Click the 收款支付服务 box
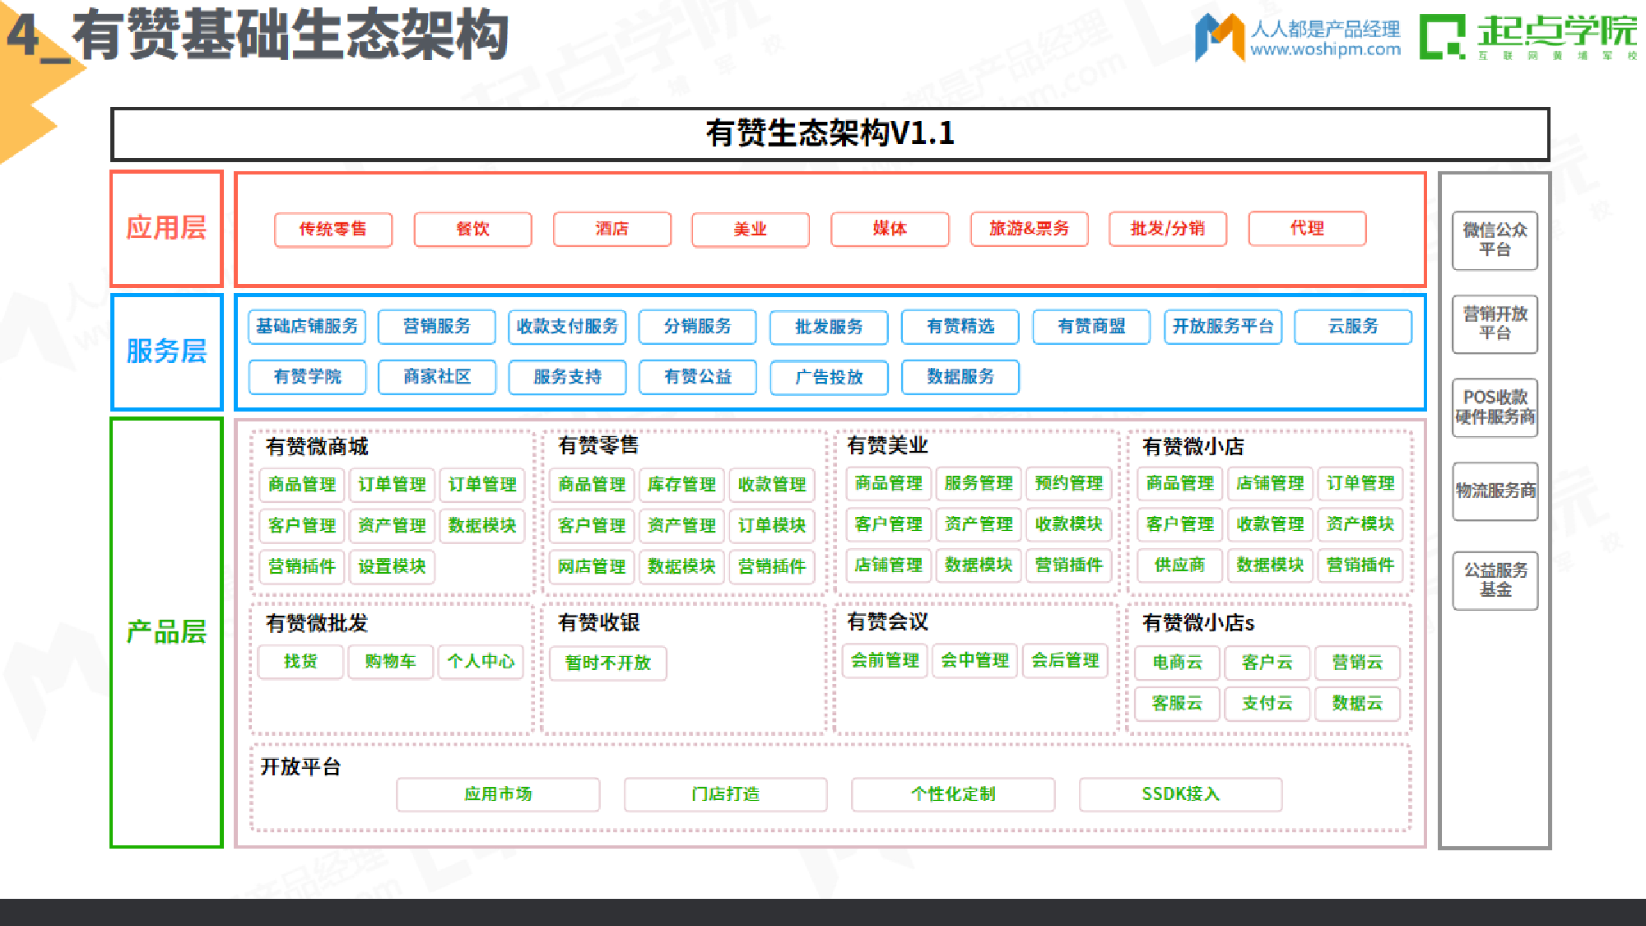Screen dimensions: 1646x926 pyautogui.click(x=568, y=326)
